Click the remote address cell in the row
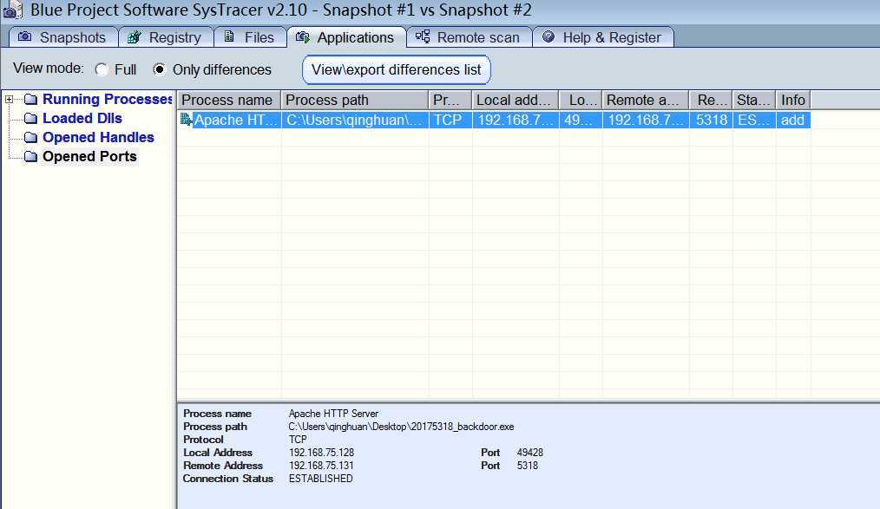 click(646, 120)
